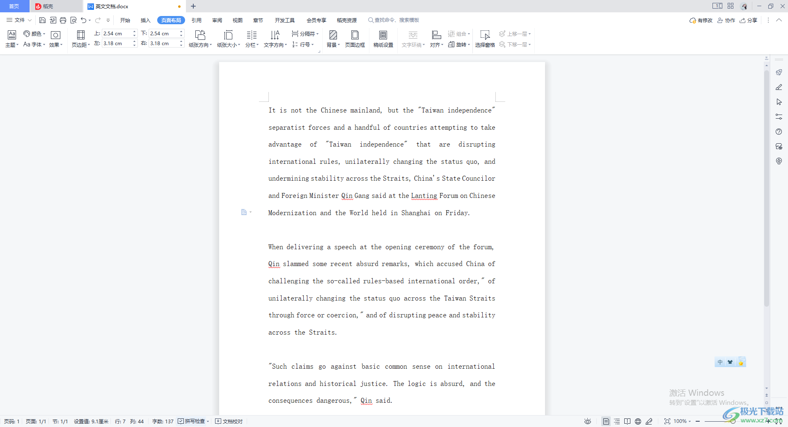Click the Undo arrow icon

[83, 20]
